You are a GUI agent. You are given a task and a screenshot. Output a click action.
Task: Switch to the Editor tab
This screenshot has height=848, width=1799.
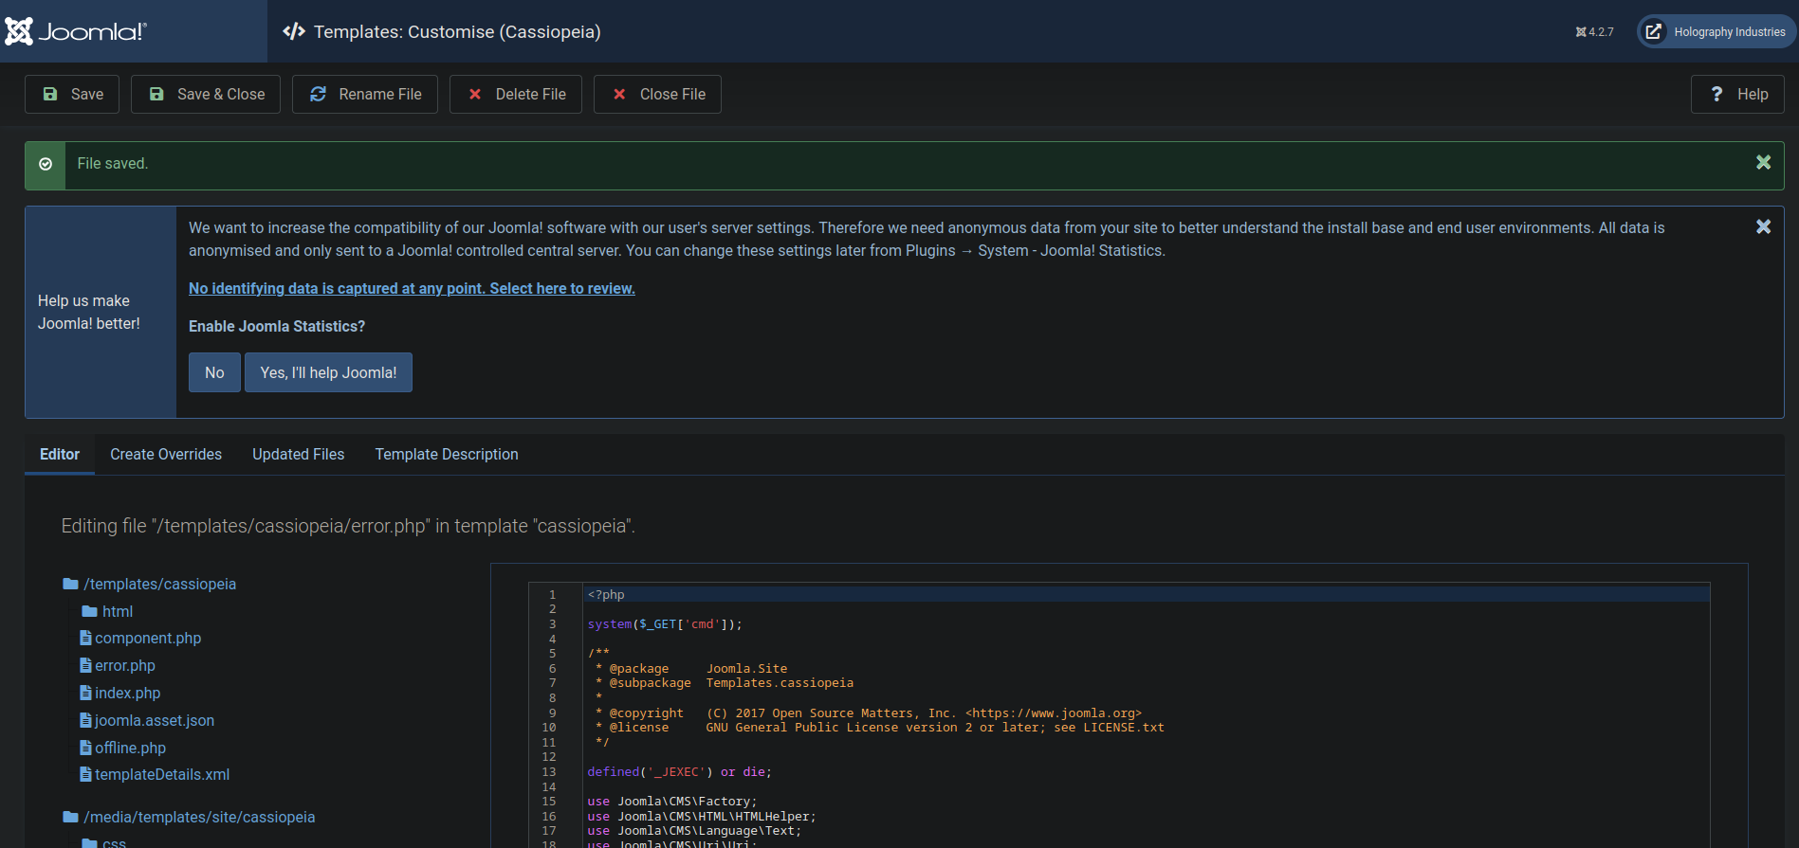[x=60, y=454]
